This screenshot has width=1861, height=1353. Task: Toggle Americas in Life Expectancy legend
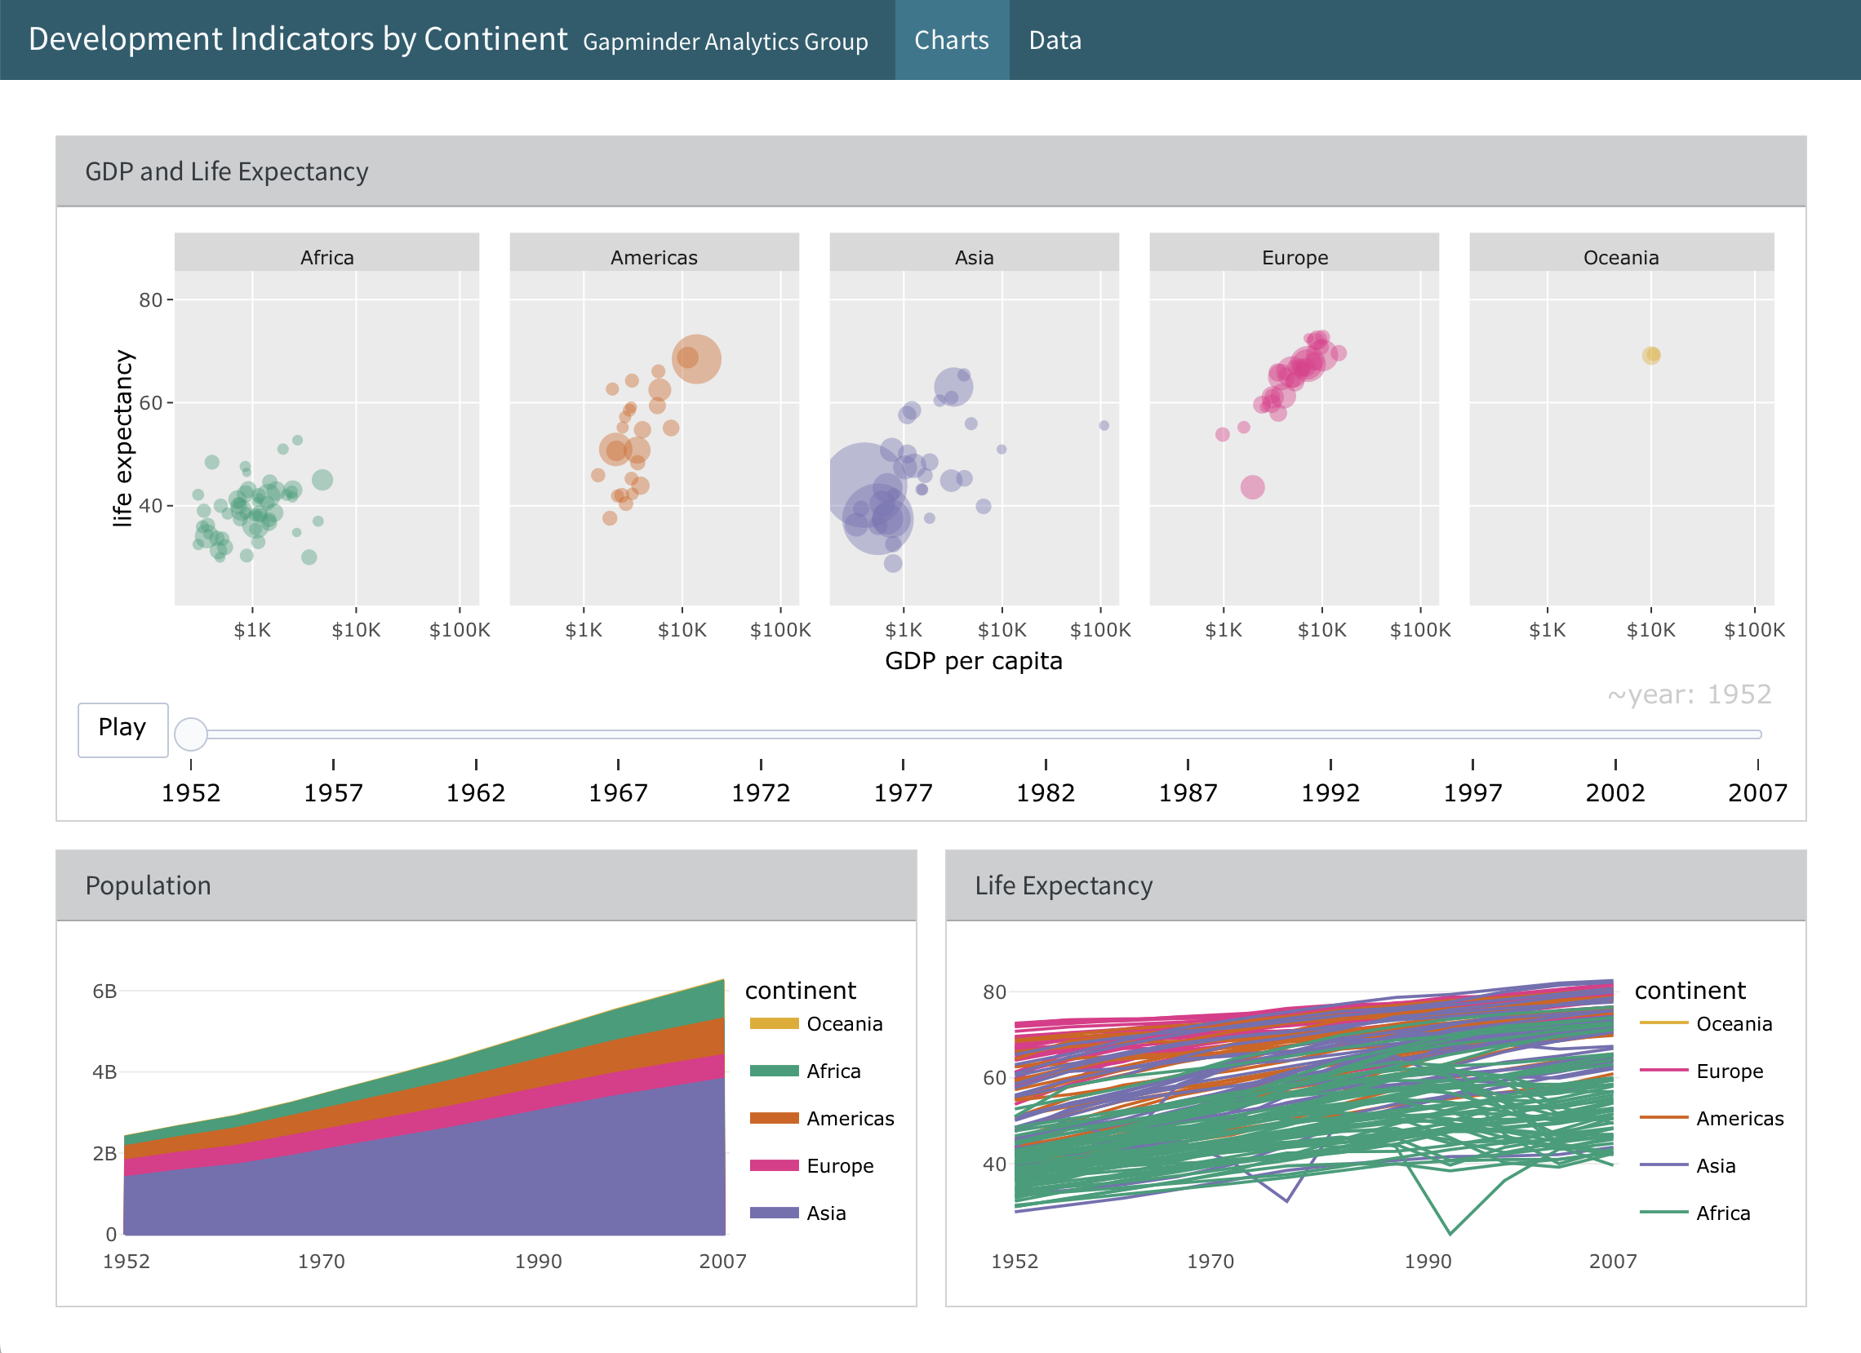point(1739,1118)
